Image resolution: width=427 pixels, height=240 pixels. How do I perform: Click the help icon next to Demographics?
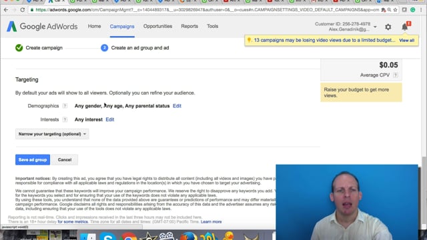pyautogui.click(x=65, y=106)
